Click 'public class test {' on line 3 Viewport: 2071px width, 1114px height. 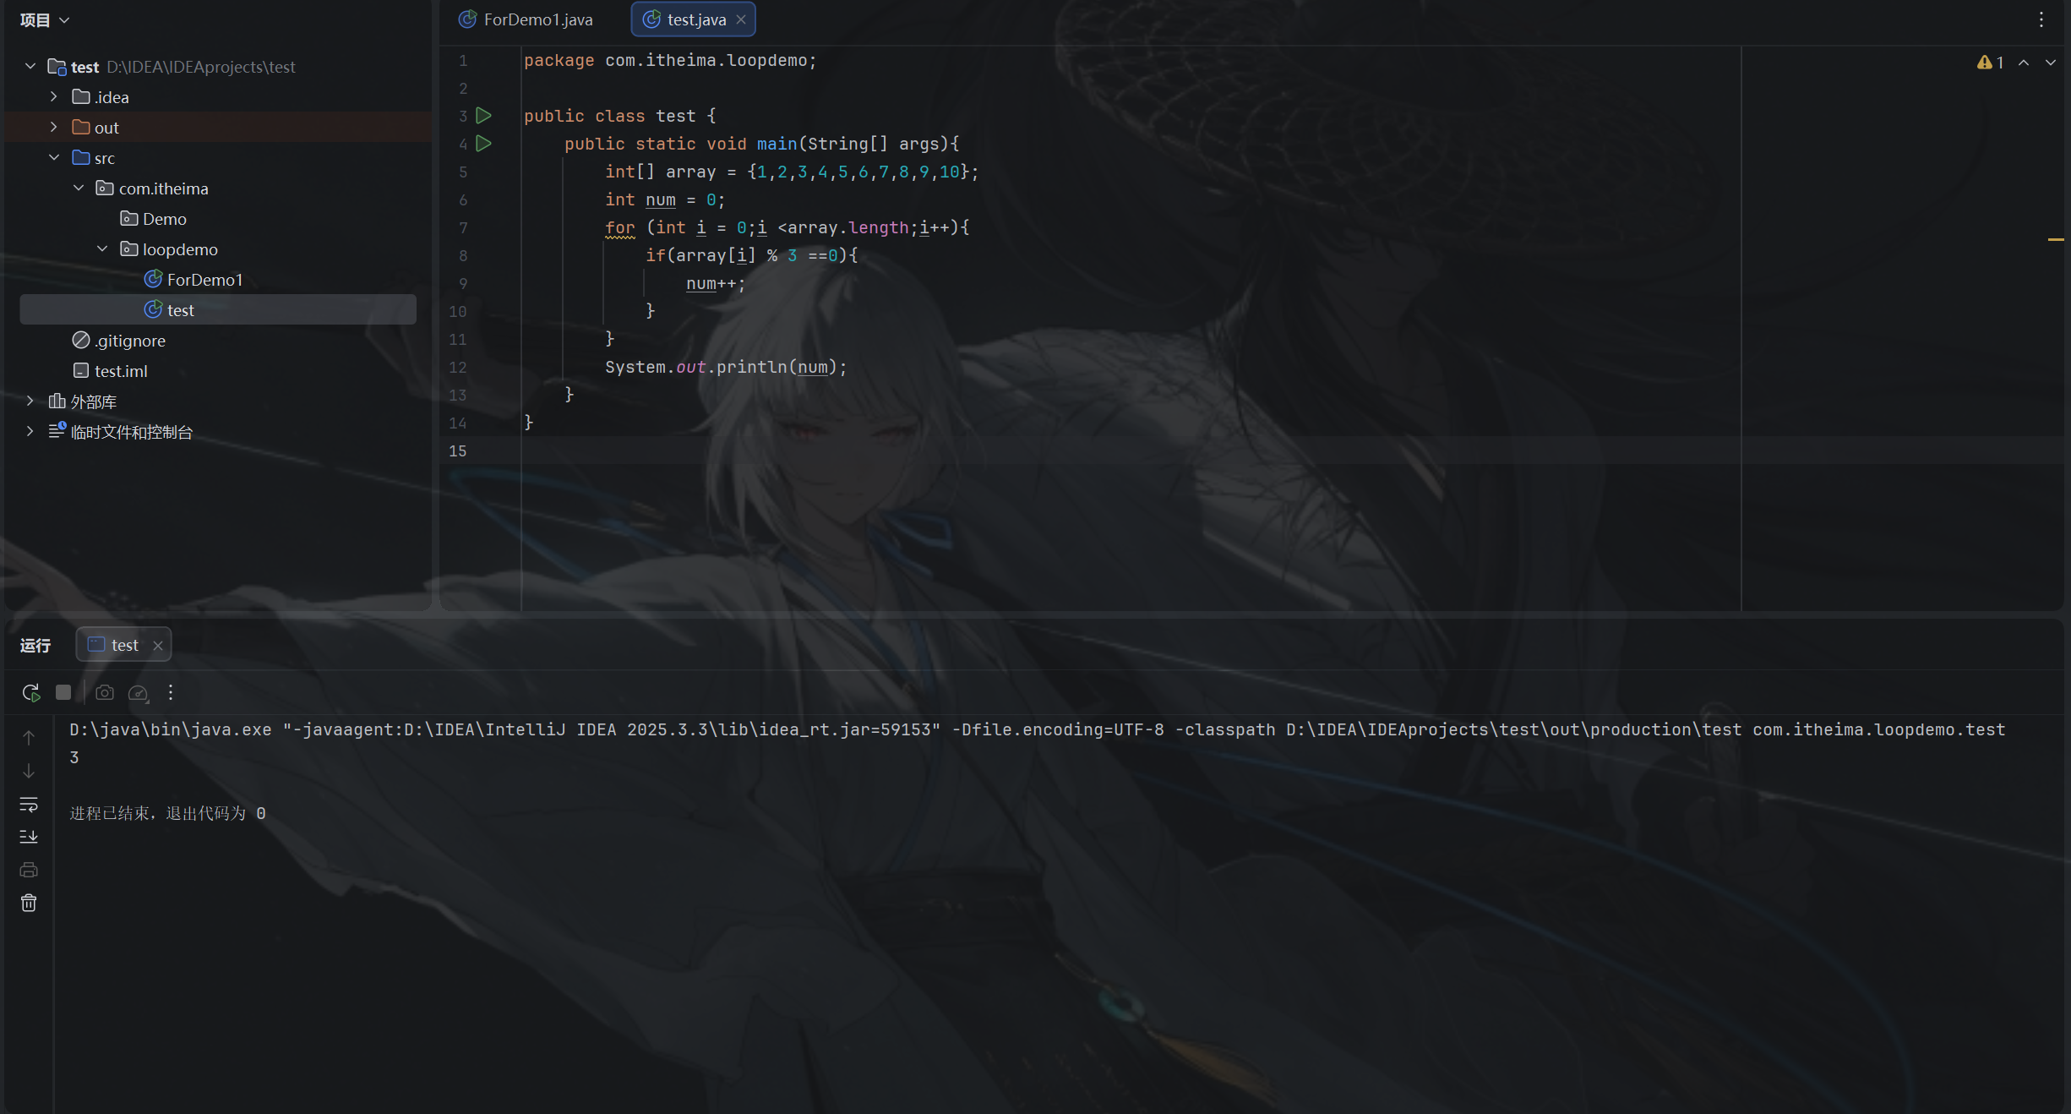coord(620,116)
